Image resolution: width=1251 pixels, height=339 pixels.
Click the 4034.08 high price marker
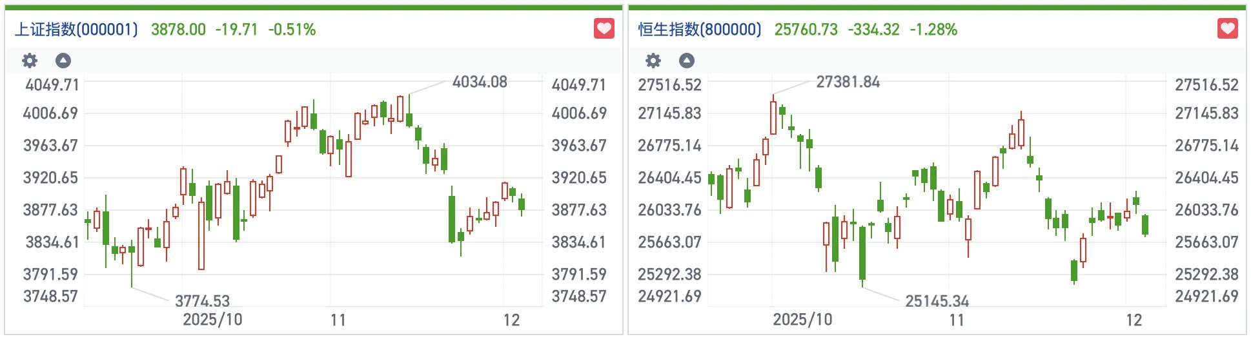pyautogui.click(x=480, y=82)
